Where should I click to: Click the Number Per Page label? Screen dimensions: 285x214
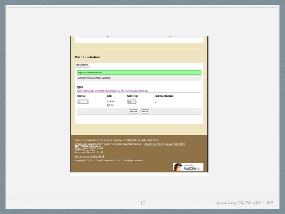point(132,96)
